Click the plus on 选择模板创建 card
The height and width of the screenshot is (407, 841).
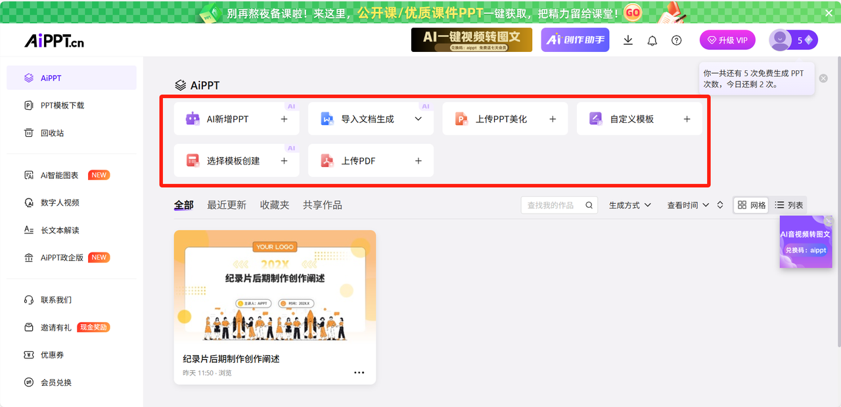284,160
